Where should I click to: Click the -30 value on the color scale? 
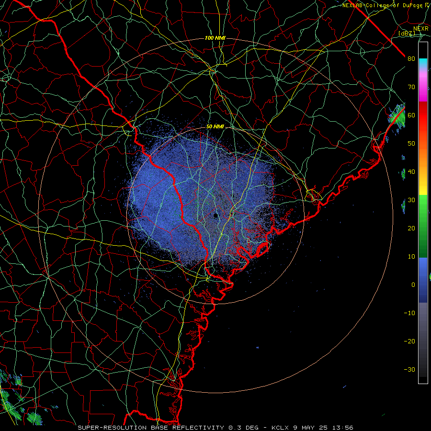coord(409,369)
